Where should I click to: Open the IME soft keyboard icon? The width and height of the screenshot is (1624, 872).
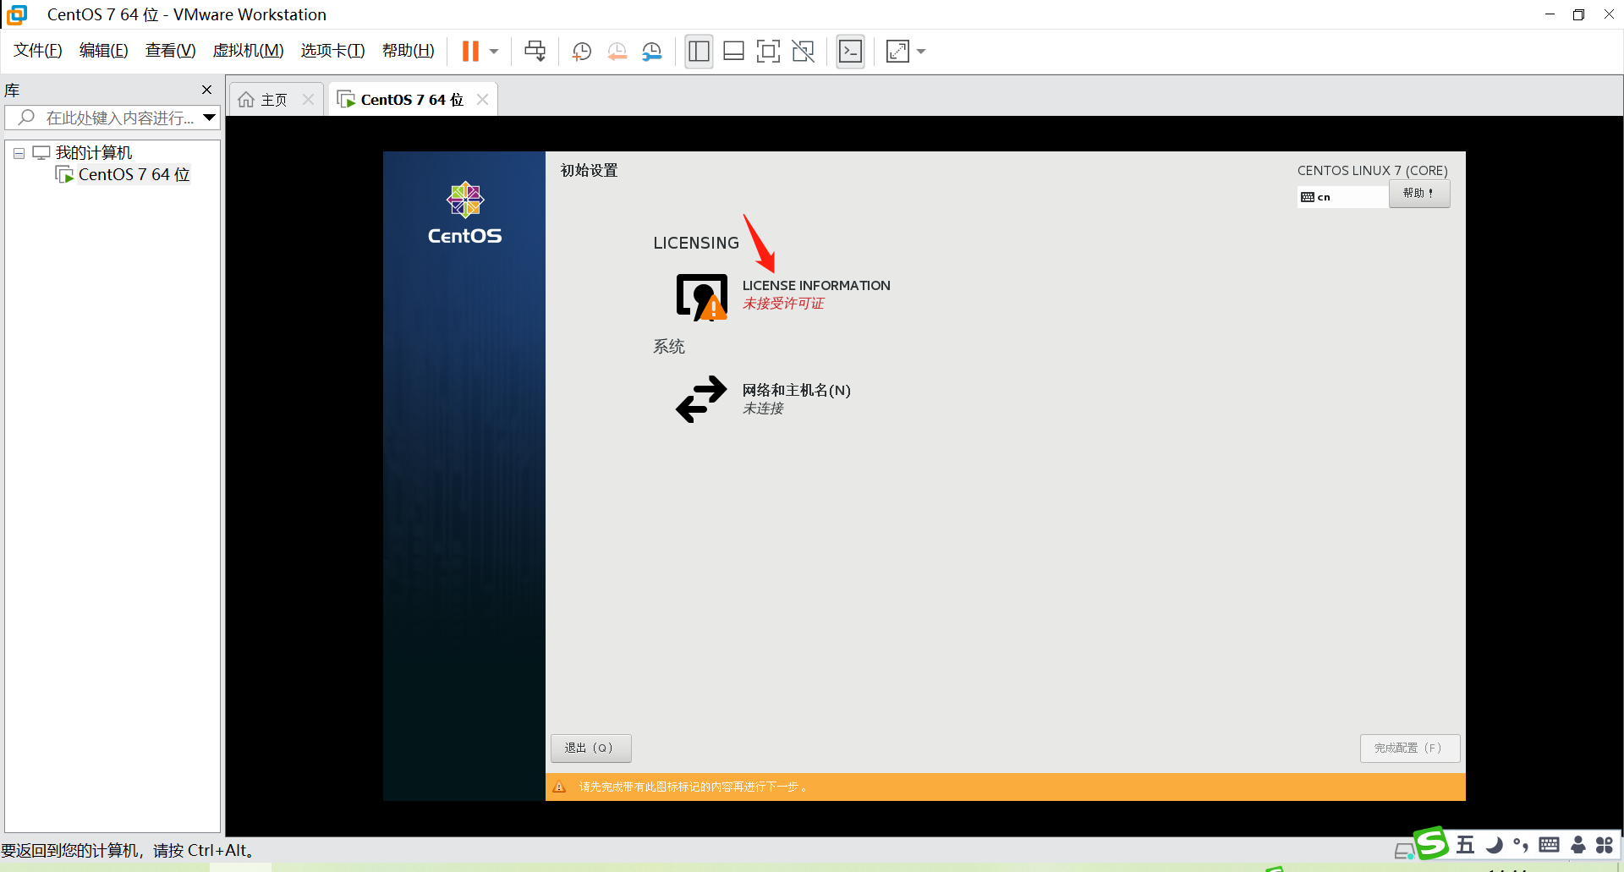[1550, 844]
